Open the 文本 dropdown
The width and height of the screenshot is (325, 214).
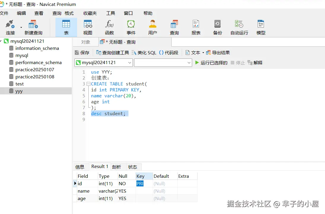[x=195, y=53]
